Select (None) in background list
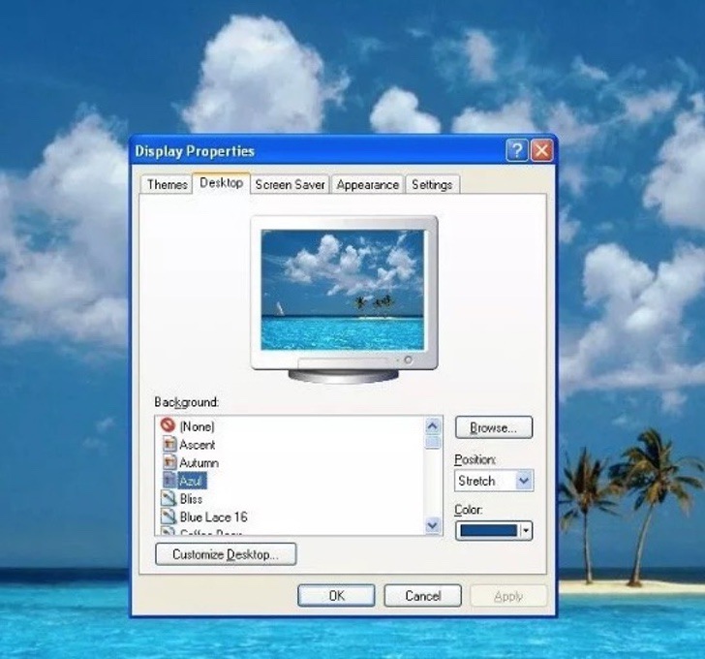 point(197,426)
